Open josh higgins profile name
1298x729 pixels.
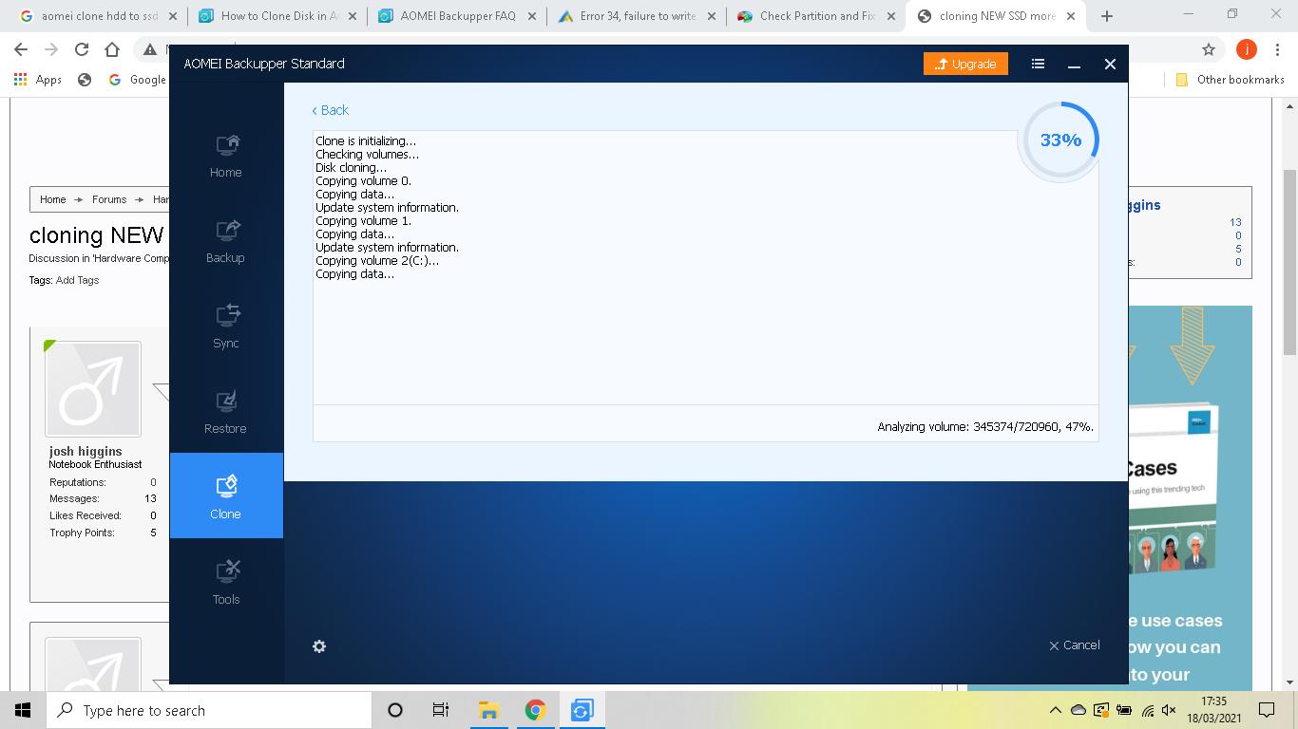pos(86,452)
